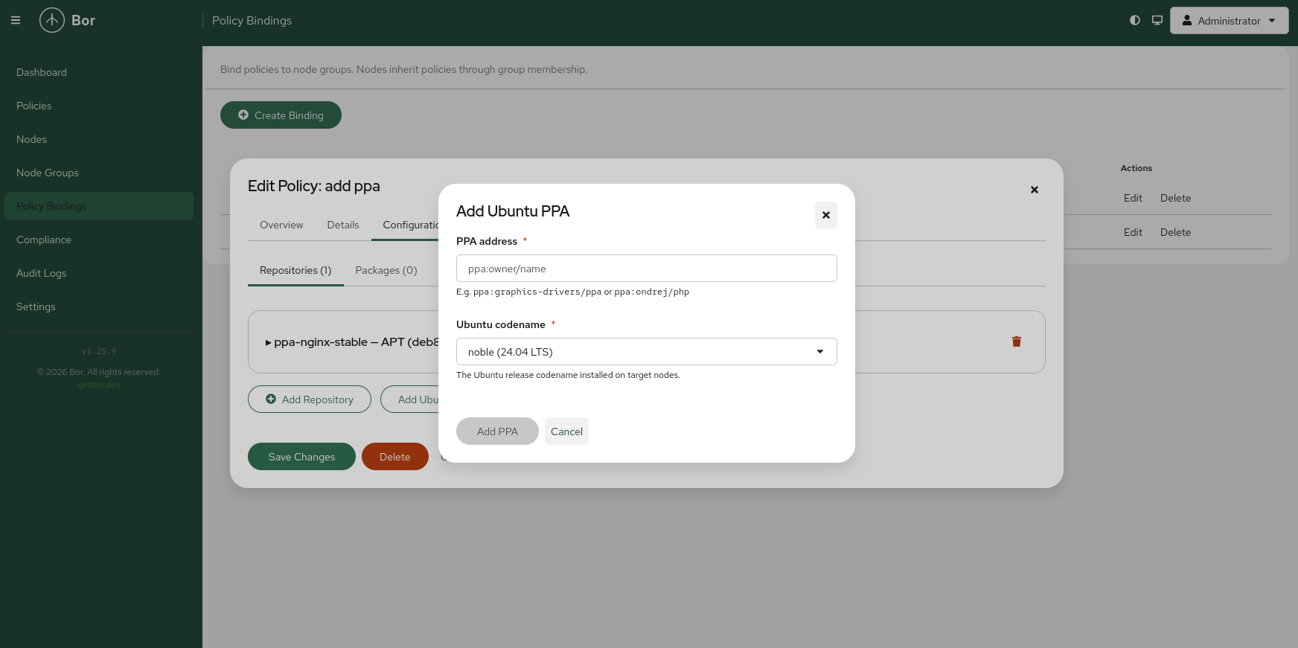Open the Administrator user dropdown

tap(1229, 21)
